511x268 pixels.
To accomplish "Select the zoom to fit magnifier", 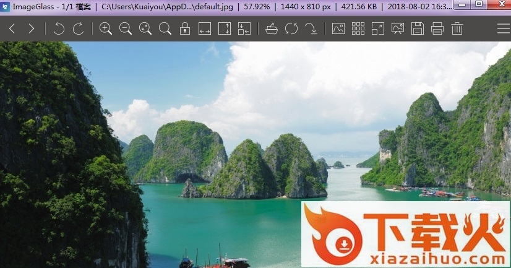I will point(145,28).
